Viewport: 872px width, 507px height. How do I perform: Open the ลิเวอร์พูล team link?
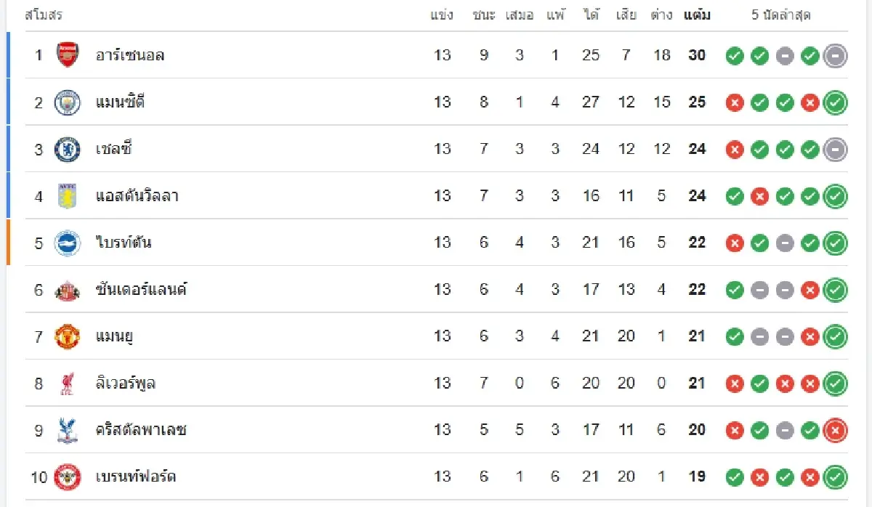click(x=126, y=383)
